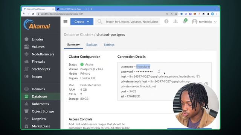Copy the host address icon

click(x=198, y=76)
